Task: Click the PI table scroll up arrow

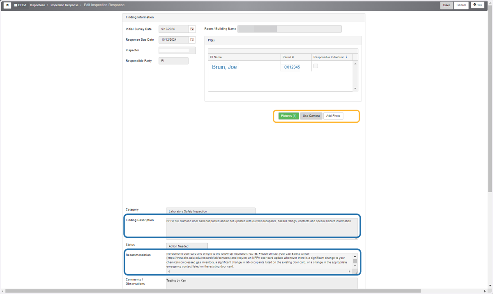Action: coord(355,64)
